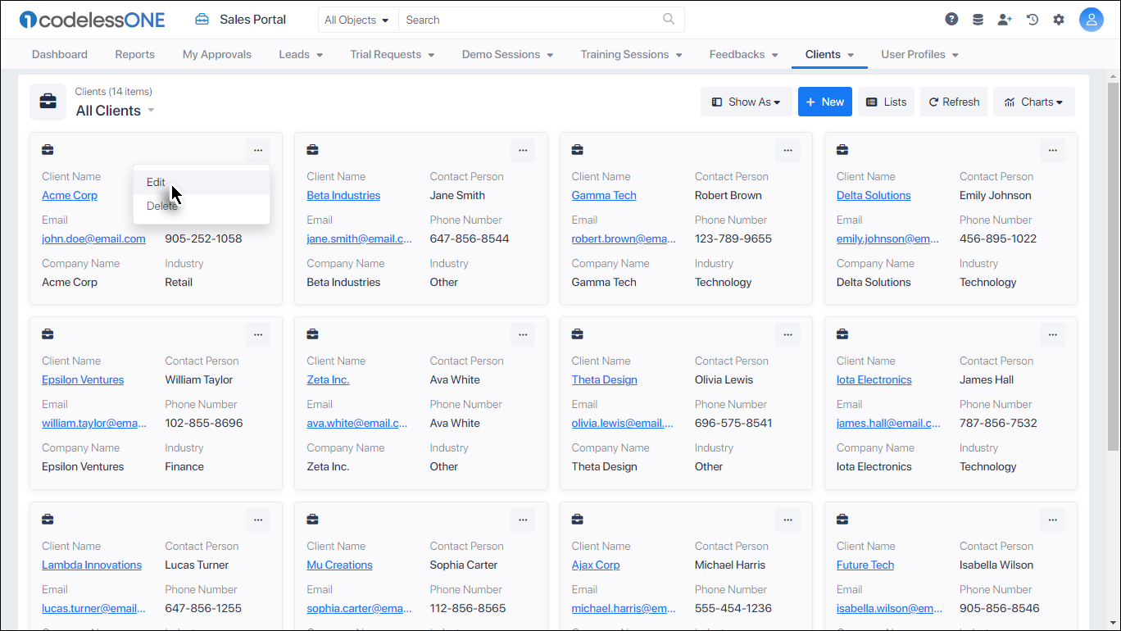1121x631 pixels.
Task: Open the ellipsis menu on the Delta Solutions card
Action: (1052, 151)
